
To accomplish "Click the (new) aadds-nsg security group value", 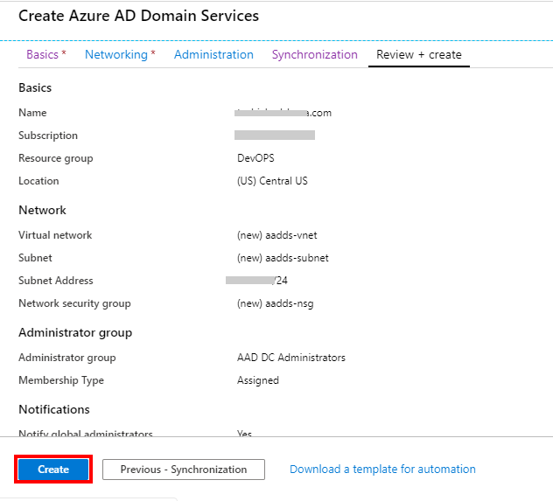I will coord(275,303).
